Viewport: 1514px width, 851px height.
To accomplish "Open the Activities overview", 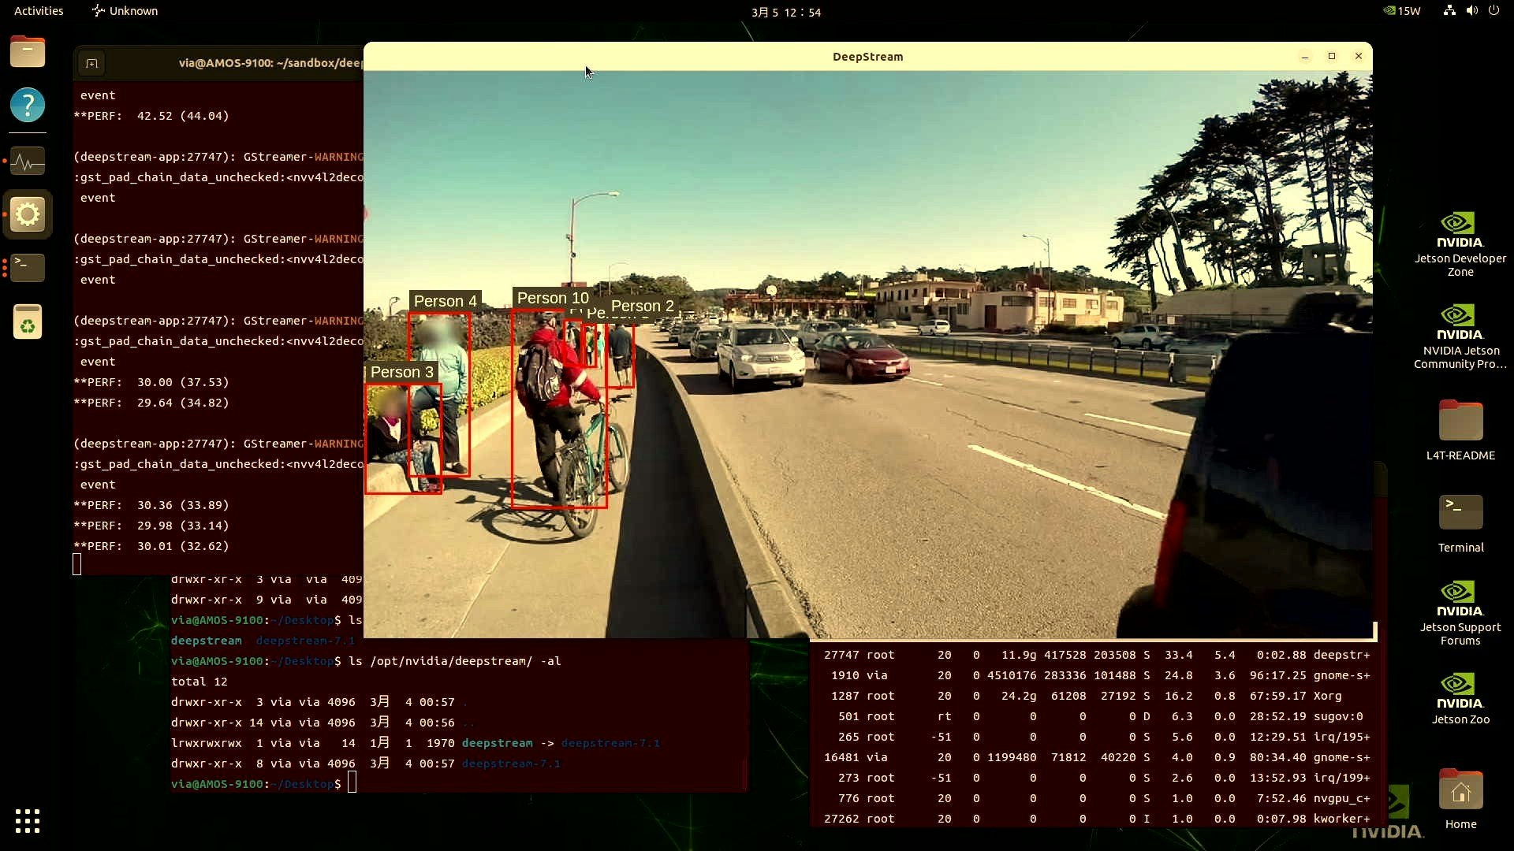I will 39,11.
